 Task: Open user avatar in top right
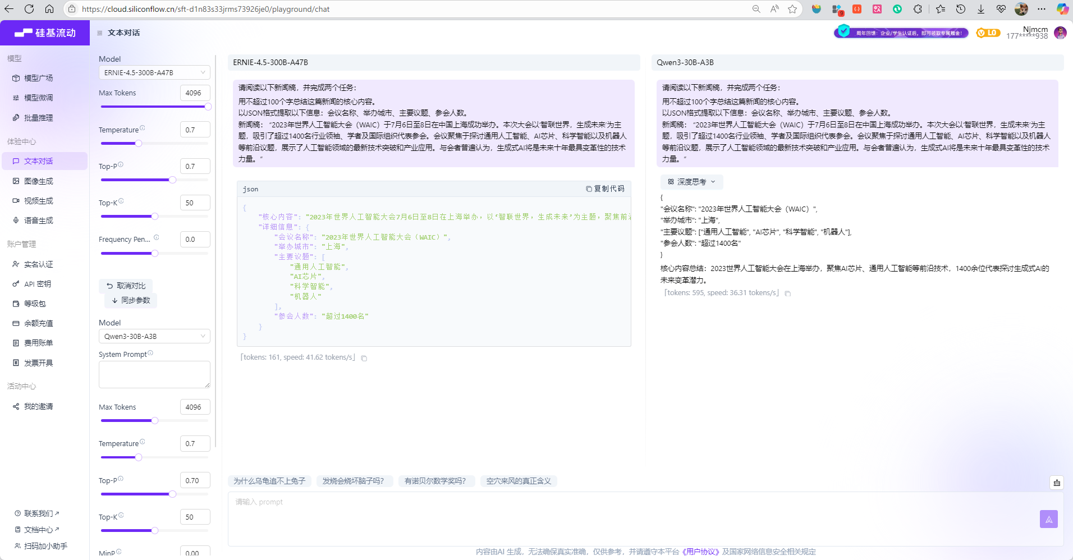point(1060,33)
